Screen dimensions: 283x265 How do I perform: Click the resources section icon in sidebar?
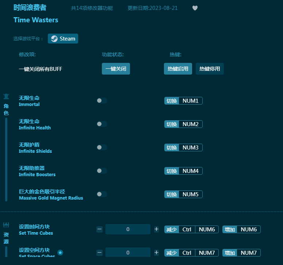pos(6,225)
